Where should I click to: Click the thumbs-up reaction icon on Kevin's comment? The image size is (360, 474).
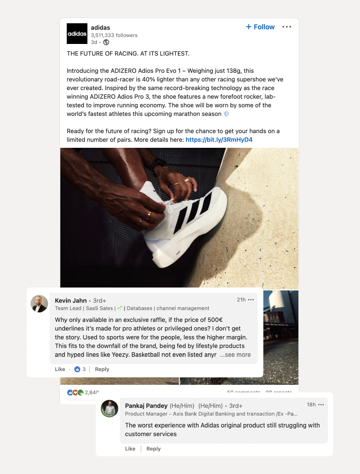pyautogui.click(x=78, y=369)
